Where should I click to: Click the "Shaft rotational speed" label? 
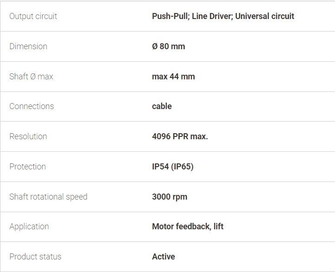pyautogui.click(x=48, y=197)
